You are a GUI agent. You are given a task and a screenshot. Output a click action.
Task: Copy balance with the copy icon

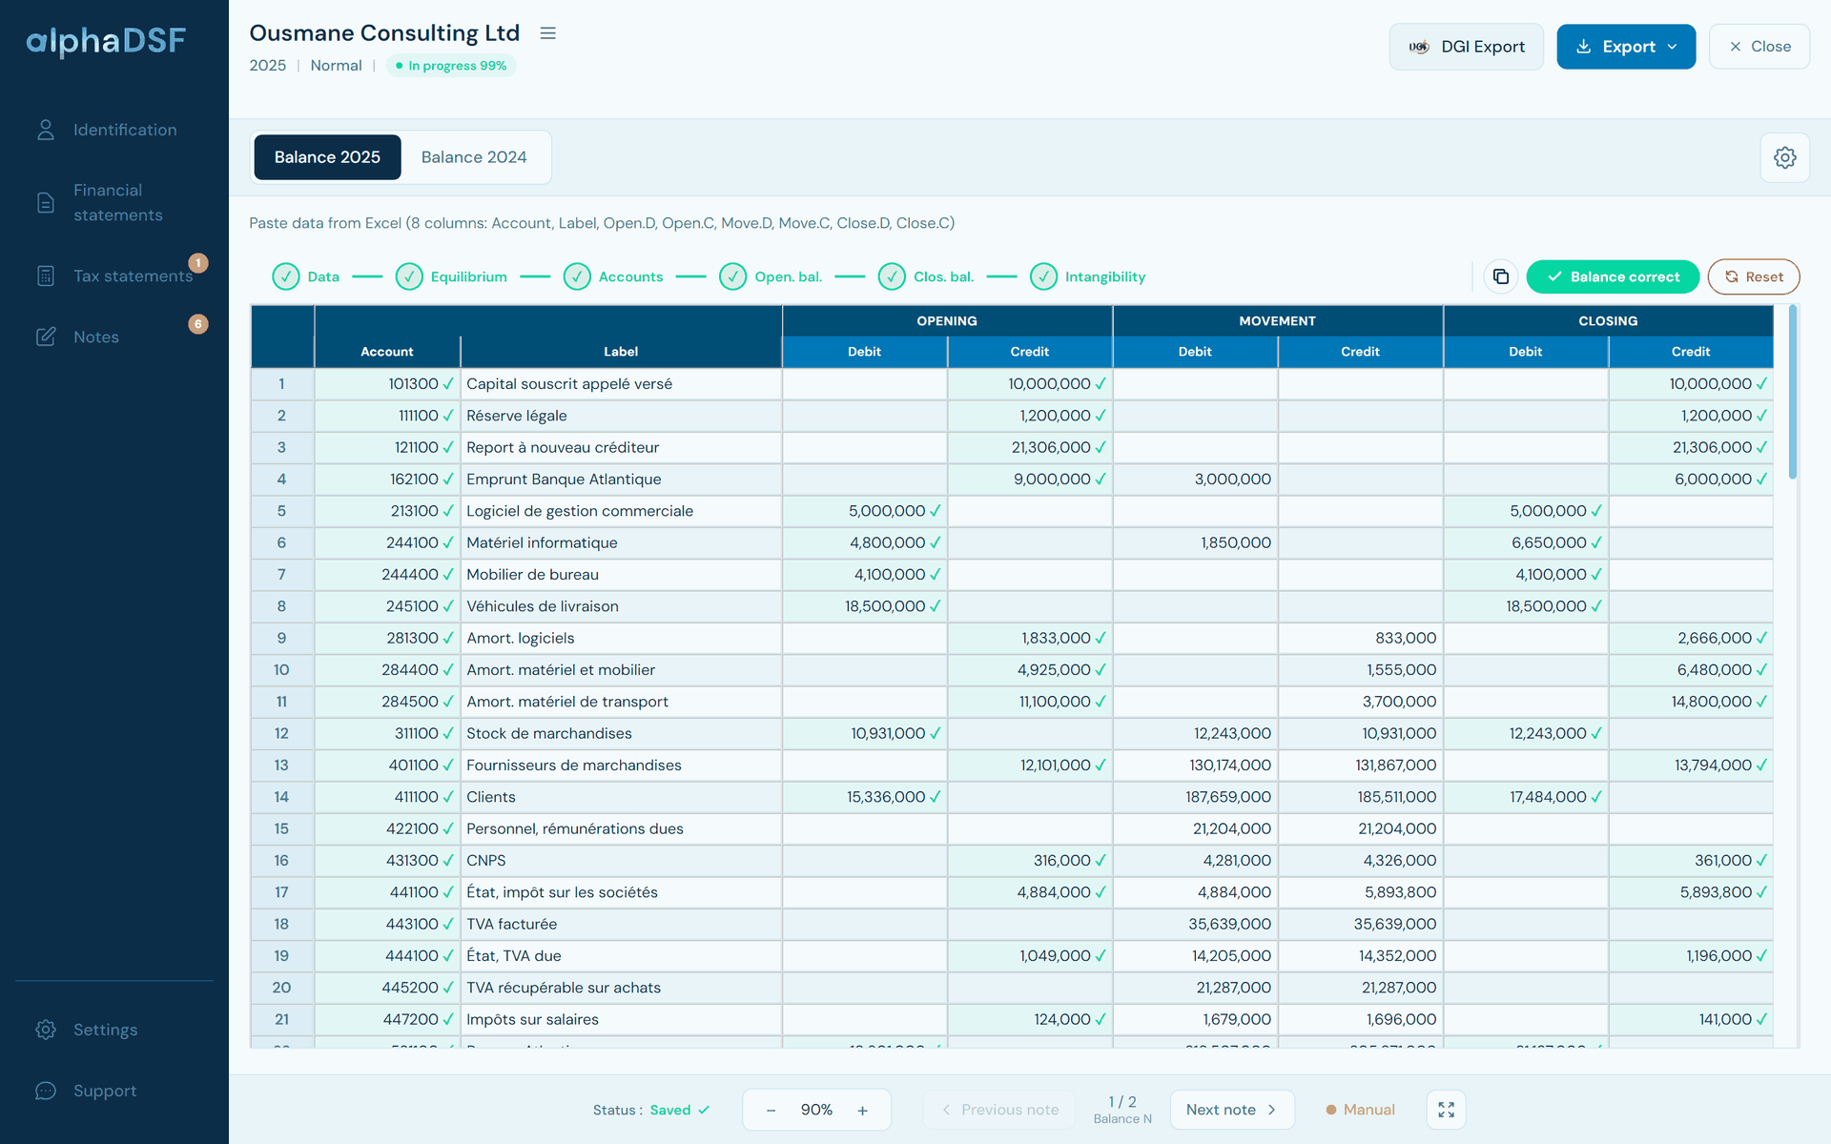(x=1500, y=276)
